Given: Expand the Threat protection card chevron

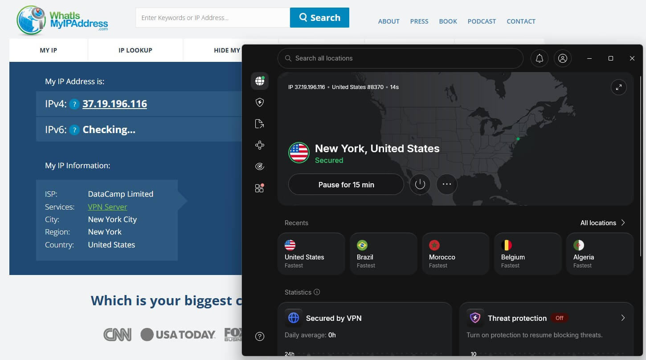Looking at the screenshot, I should point(623,318).
